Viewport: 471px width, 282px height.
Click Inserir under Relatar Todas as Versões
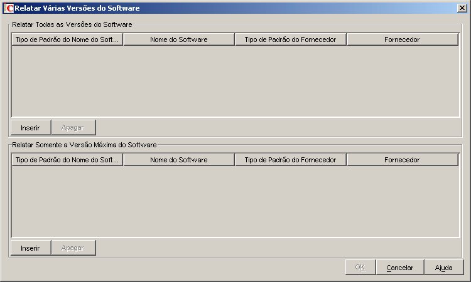(31, 128)
